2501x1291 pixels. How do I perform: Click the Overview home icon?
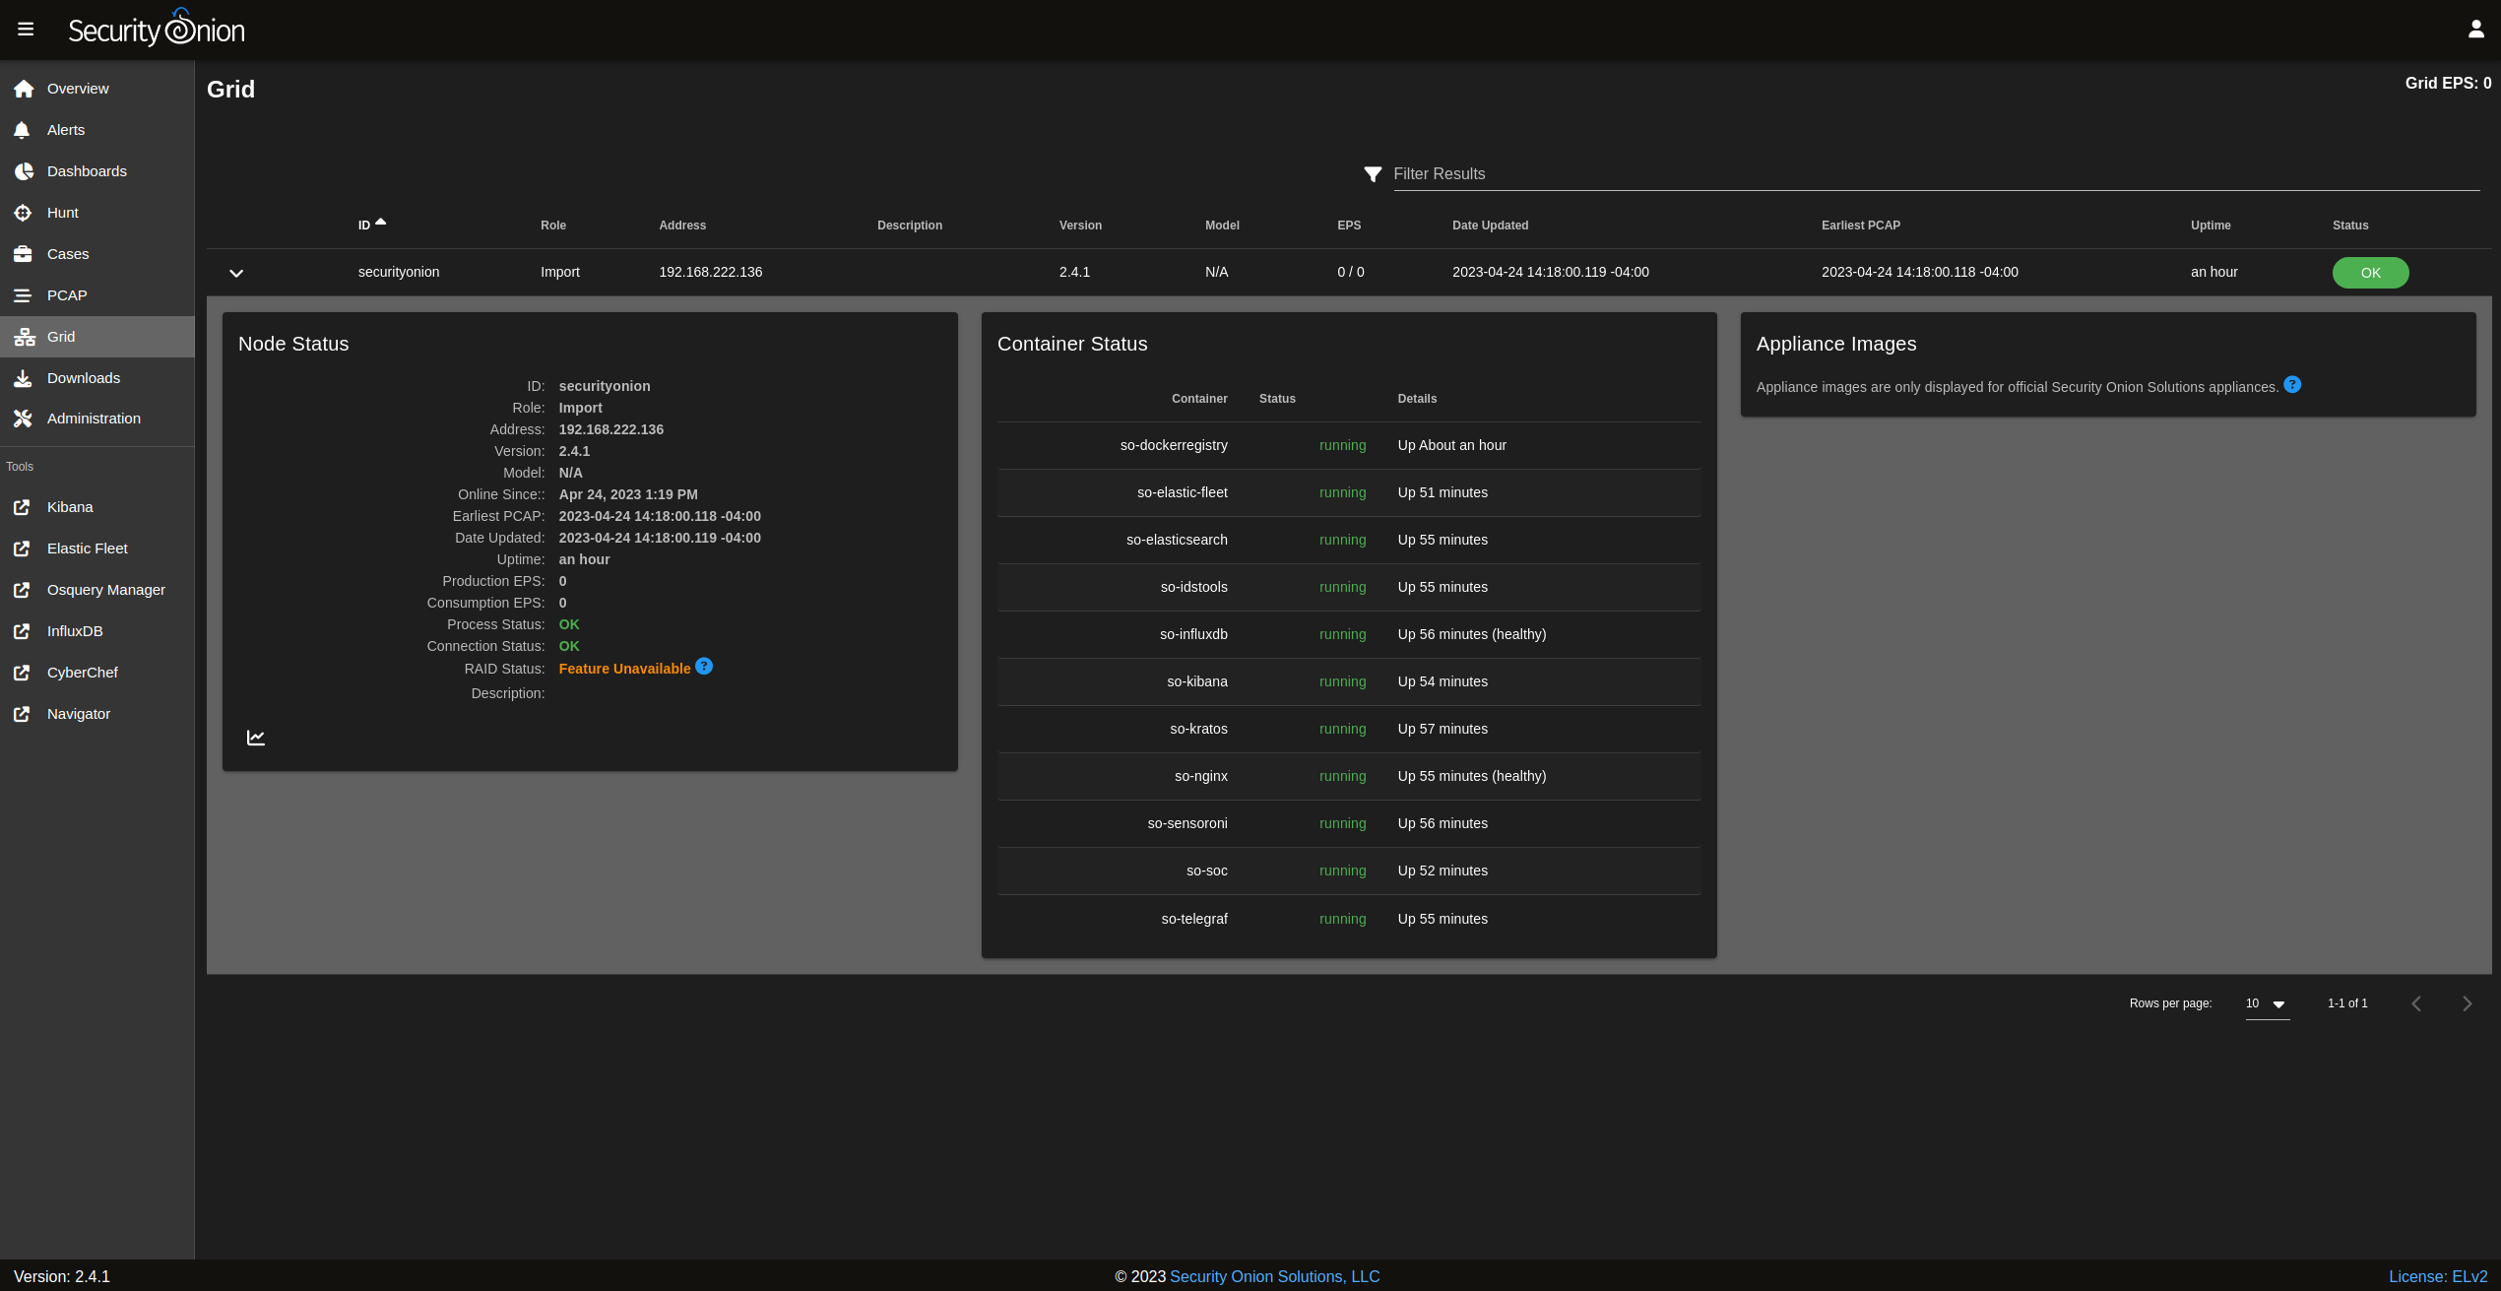tap(24, 89)
